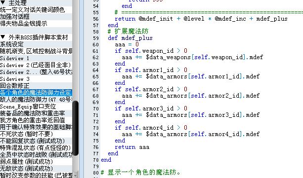Open the '用于确认特殊效果的基础脚本' entry
Screen dimensions: 303x178
coord(36,127)
